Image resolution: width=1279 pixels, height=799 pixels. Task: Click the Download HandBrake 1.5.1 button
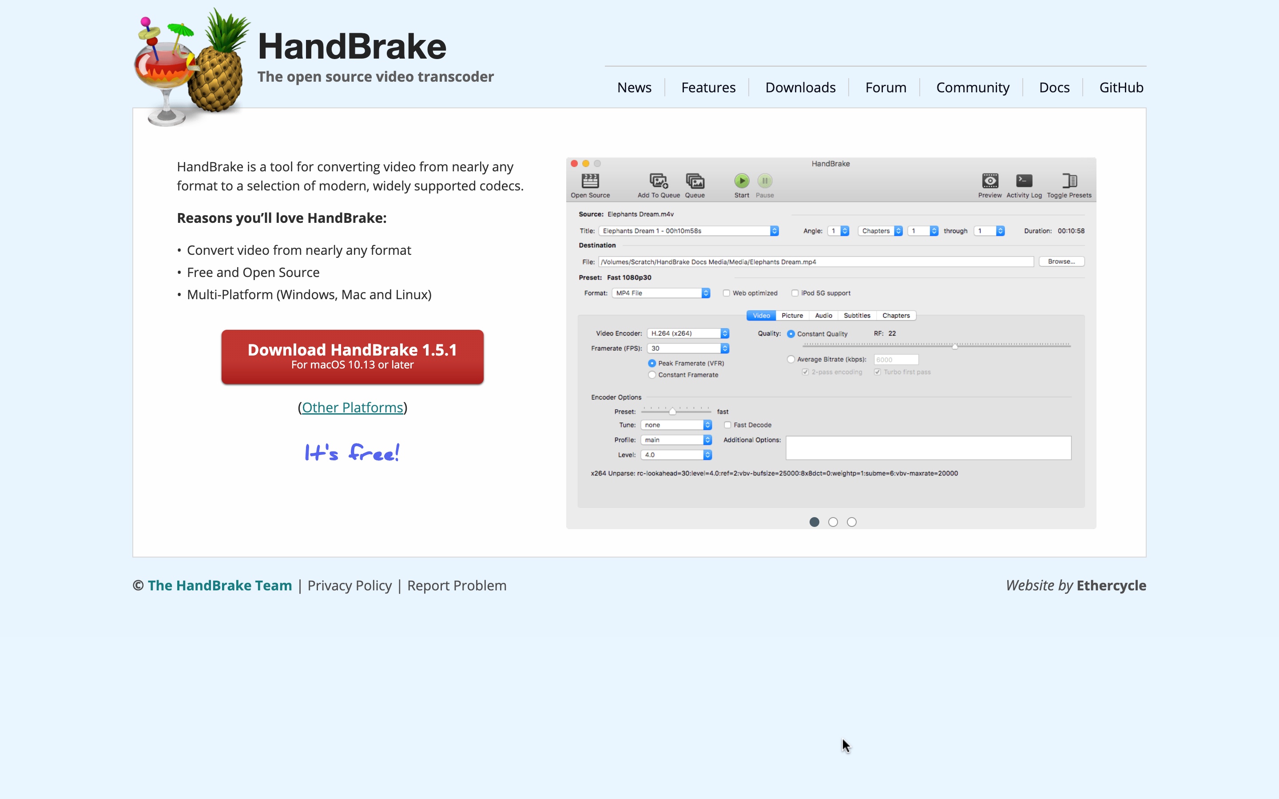(x=352, y=357)
